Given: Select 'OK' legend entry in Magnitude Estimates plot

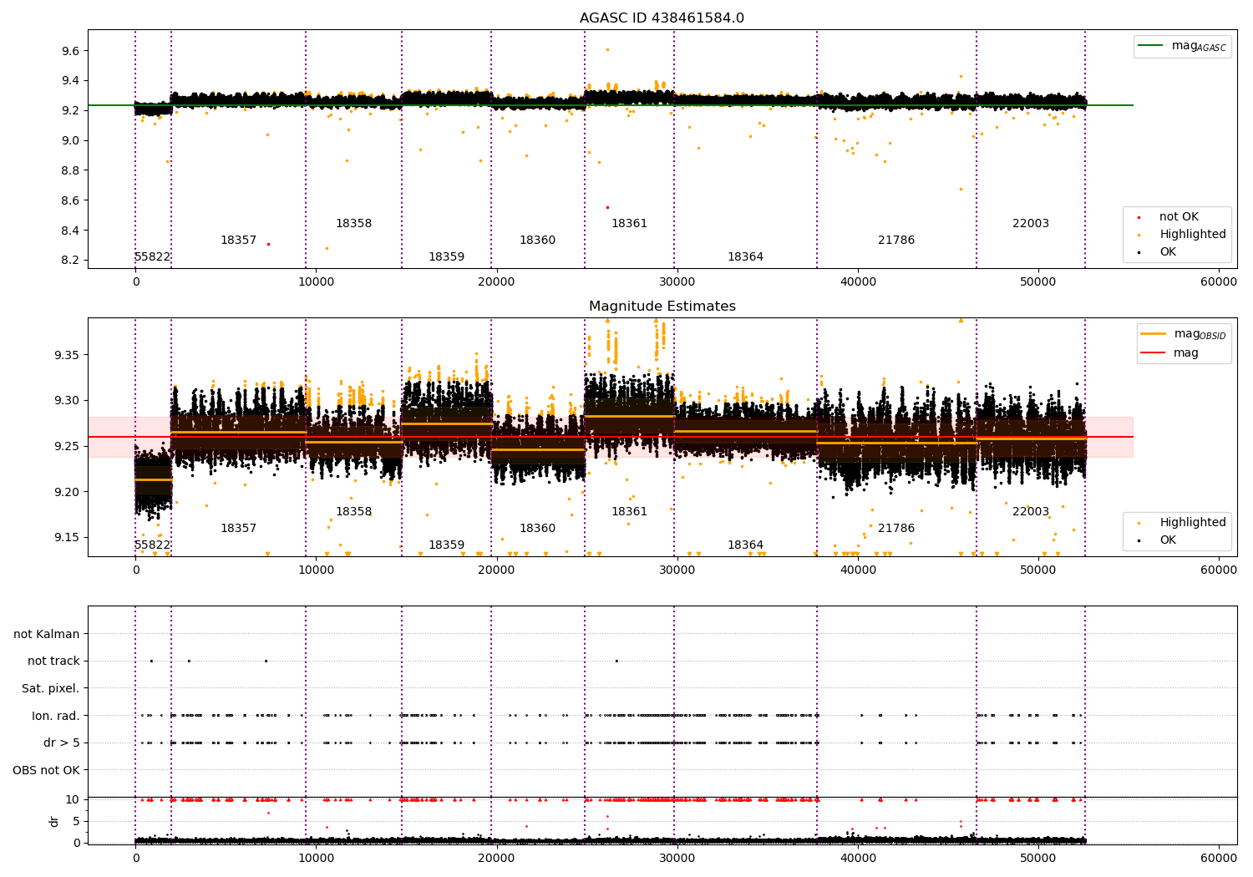Looking at the screenshot, I should [1167, 540].
